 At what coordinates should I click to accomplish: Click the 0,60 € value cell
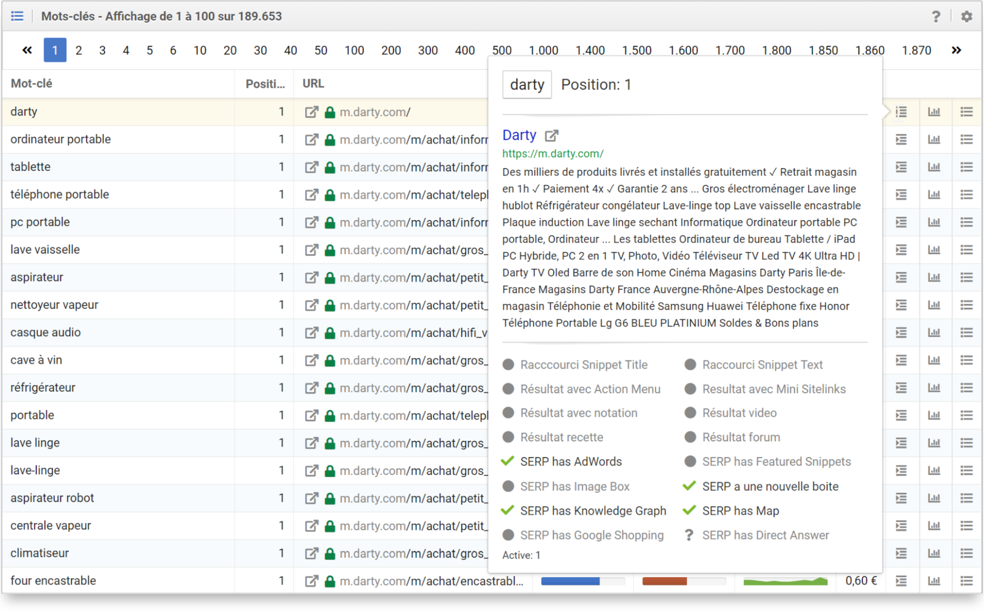[x=861, y=581]
